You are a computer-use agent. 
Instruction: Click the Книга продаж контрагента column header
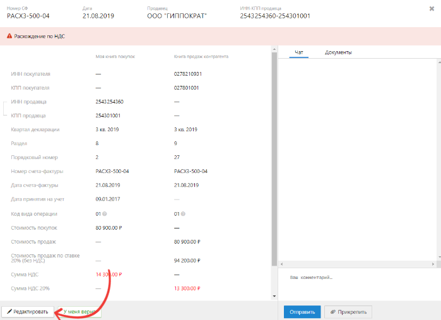(201, 57)
